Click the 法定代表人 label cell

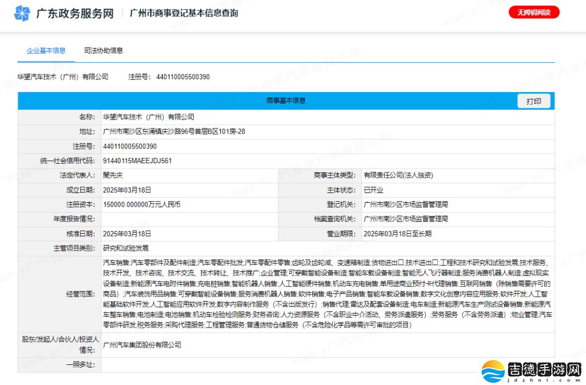(x=60, y=175)
